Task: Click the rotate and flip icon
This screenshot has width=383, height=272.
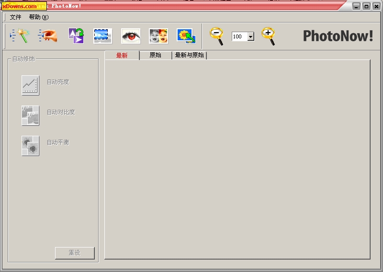Action: (76, 36)
